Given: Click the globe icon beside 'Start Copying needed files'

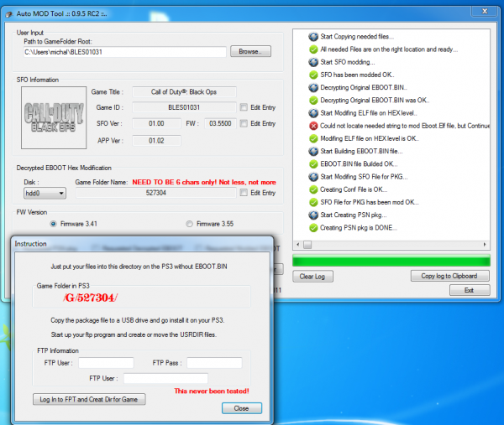Looking at the screenshot, I should tap(313, 37).
